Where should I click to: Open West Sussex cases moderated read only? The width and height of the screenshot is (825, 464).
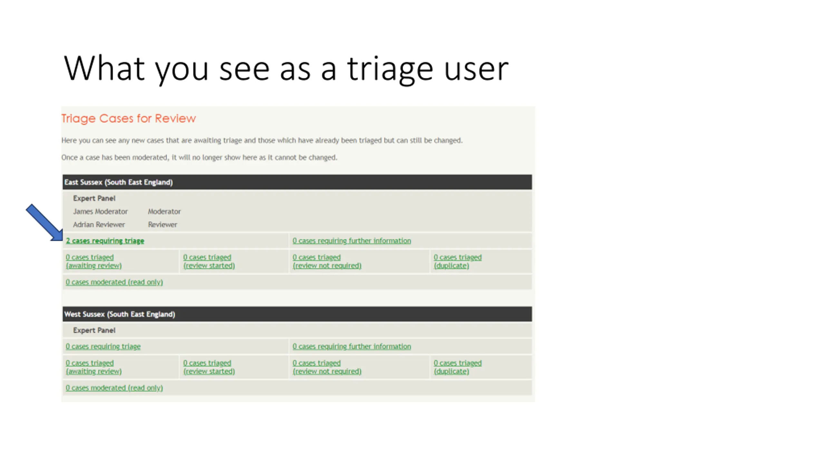point(114,388)
